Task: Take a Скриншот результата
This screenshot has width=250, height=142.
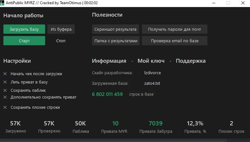Action: (115, 29)
